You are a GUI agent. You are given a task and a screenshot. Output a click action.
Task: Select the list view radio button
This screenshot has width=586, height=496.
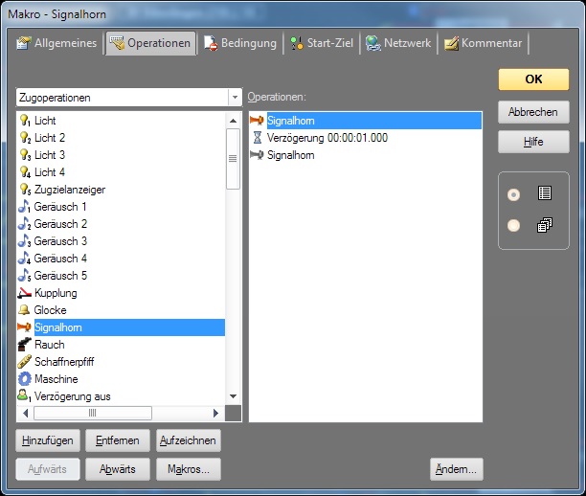pos(514,194)
